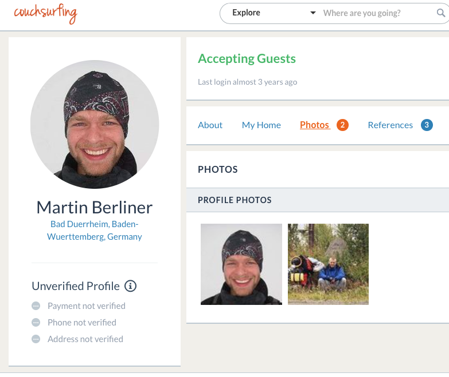Click the Address not verified status icon

pos(36,339)
